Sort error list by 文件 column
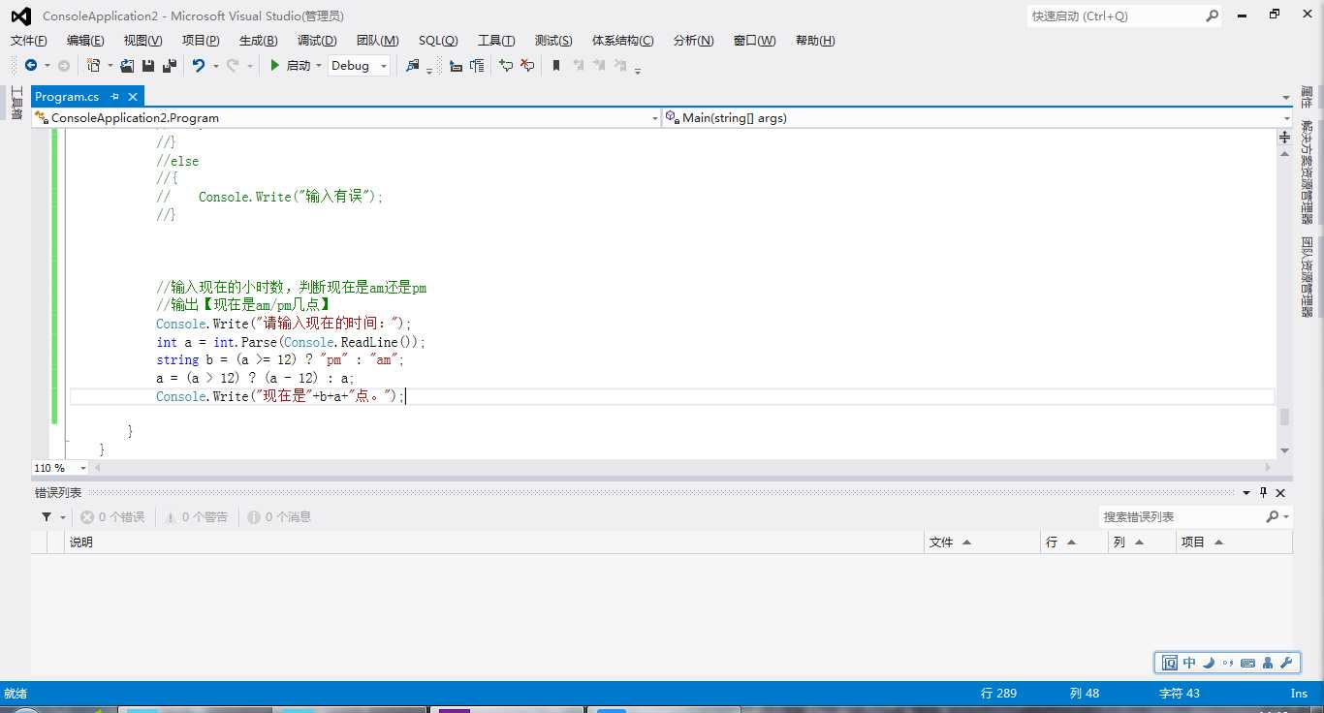Viewport: 1324px width, 713px height. (981, 542)
